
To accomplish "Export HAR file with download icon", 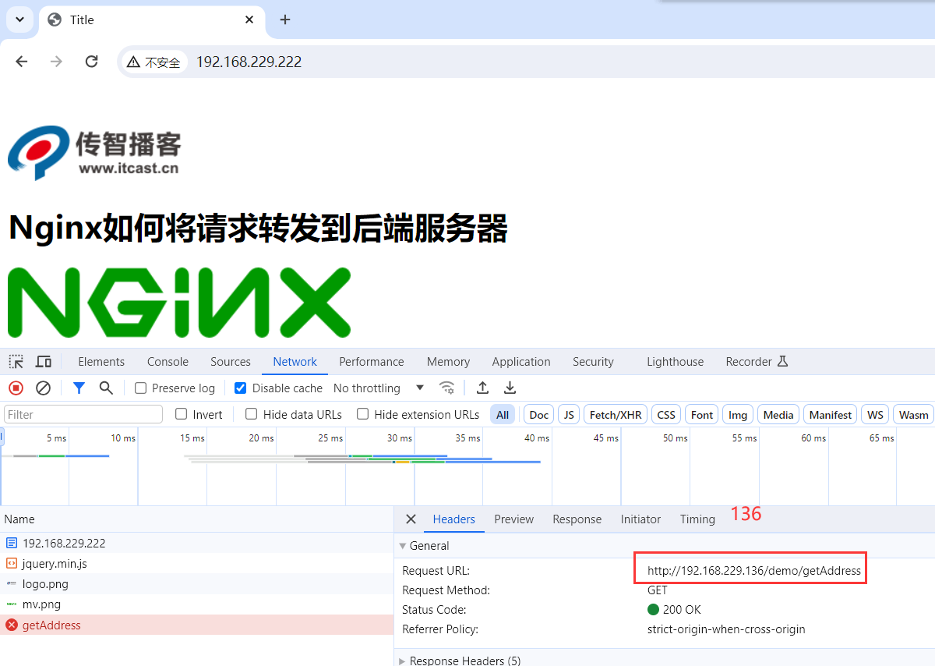I will click(510, 388).
